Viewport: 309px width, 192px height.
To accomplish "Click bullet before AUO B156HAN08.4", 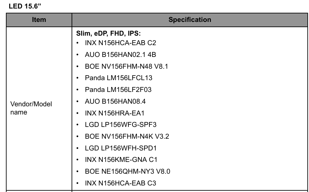I will coord(77,101).
